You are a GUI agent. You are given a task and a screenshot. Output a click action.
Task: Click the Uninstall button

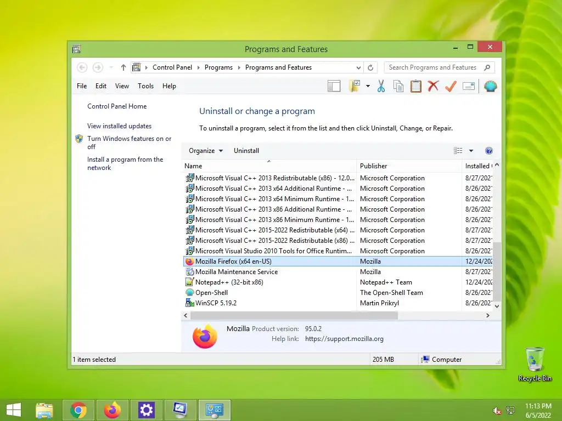246,151
